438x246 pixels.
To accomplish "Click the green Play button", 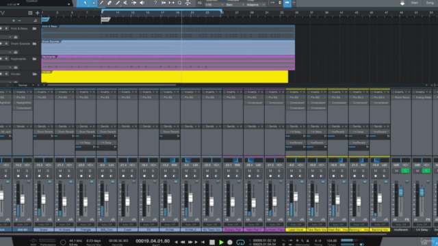I will click(x=221, y=242).
